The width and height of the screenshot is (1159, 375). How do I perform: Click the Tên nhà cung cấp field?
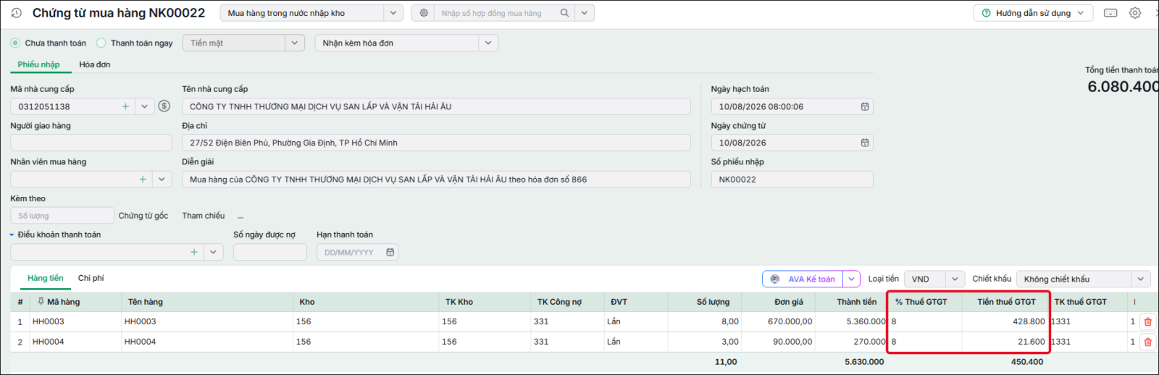[x=436, y=106]
